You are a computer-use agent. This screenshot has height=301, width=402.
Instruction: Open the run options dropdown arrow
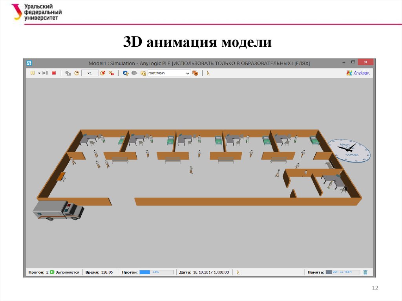pyautogui.click(x=39, y=73)
